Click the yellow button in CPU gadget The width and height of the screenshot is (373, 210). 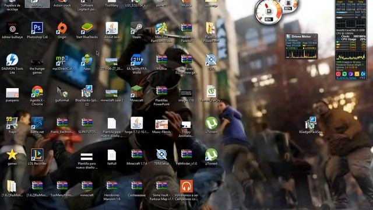(357, 74)
